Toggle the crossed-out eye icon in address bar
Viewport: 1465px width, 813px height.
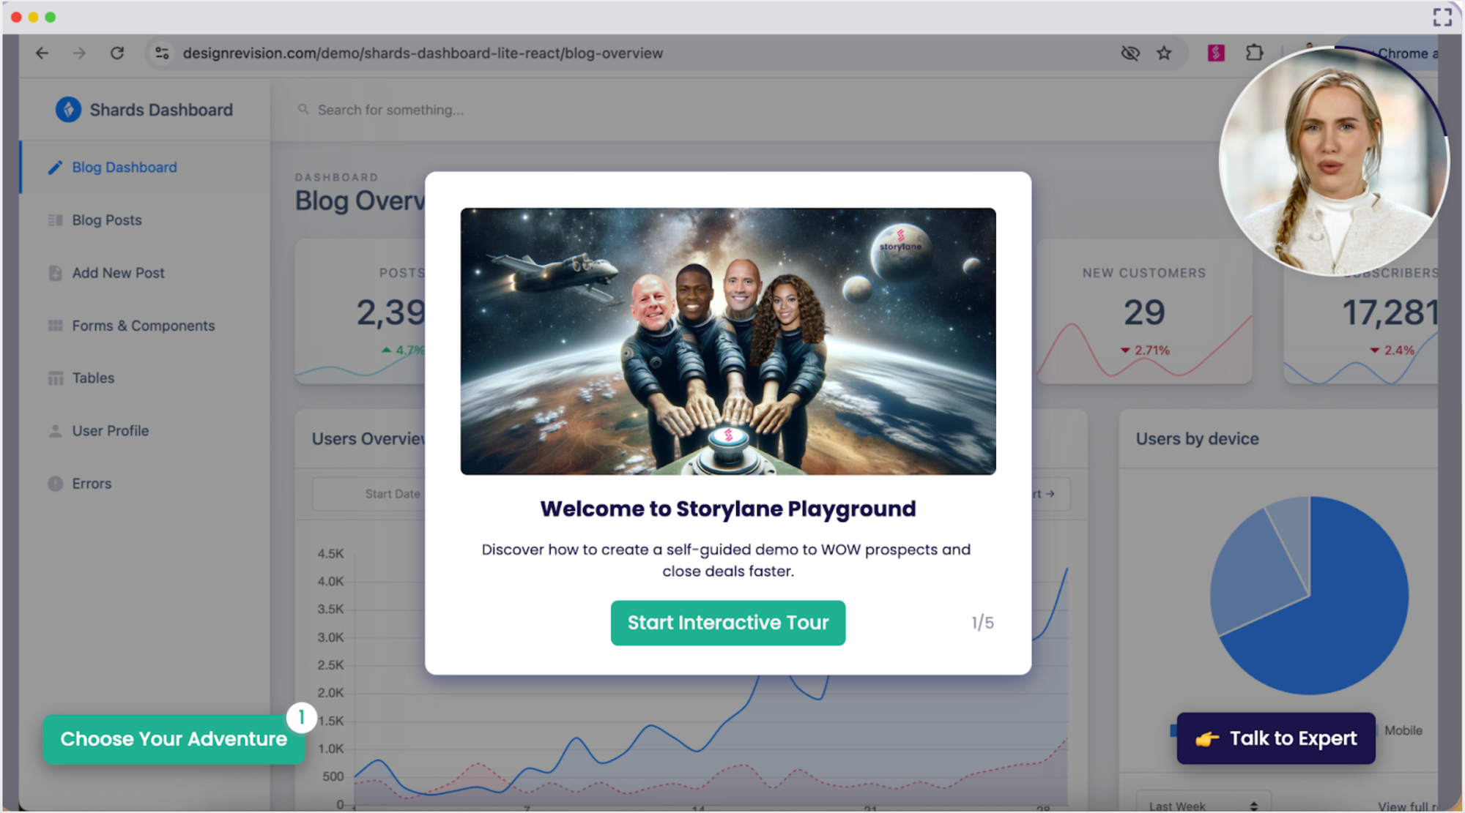coord(1130,53)
